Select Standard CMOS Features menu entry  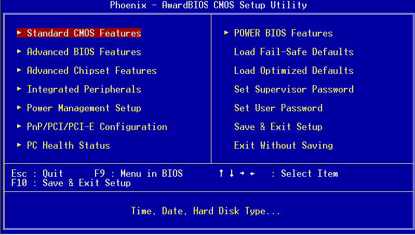click(84, 33)
